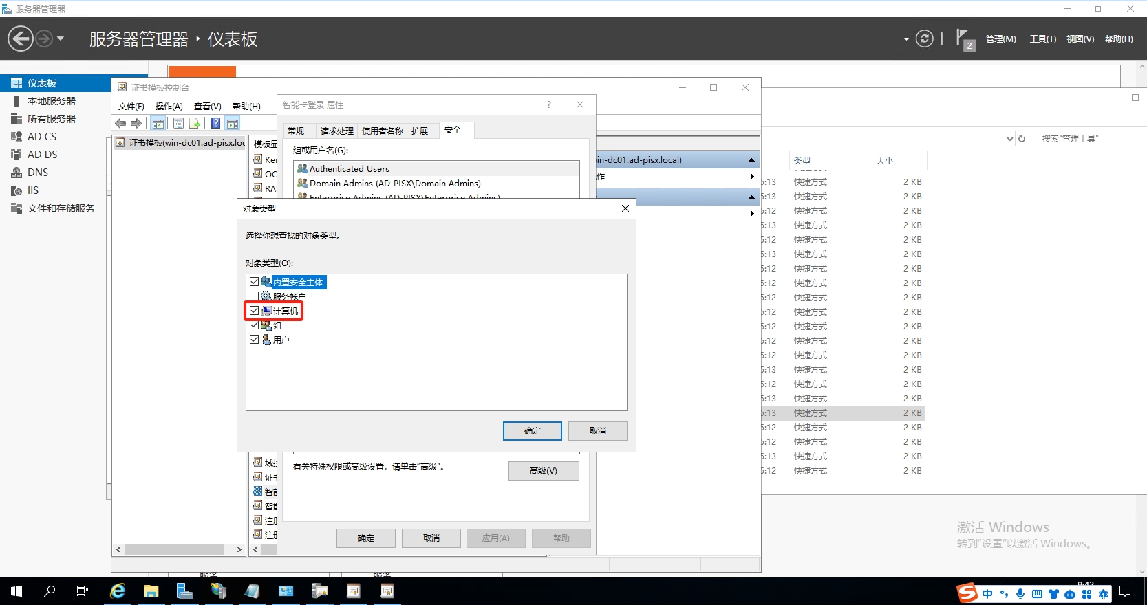Toggle the 用户 object type checkbox

coord(255,340)
